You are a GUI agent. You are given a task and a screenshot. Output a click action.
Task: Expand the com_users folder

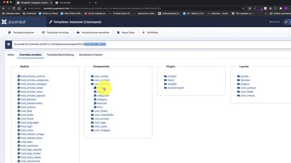[x=99, y=126]
